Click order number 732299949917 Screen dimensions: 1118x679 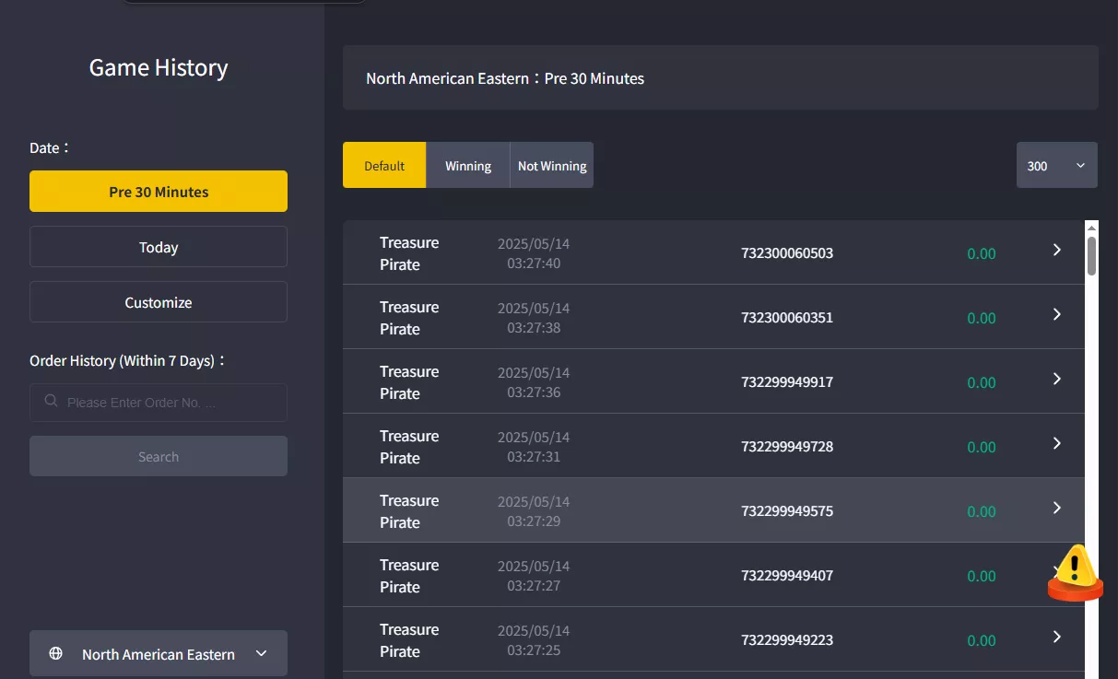787,382
